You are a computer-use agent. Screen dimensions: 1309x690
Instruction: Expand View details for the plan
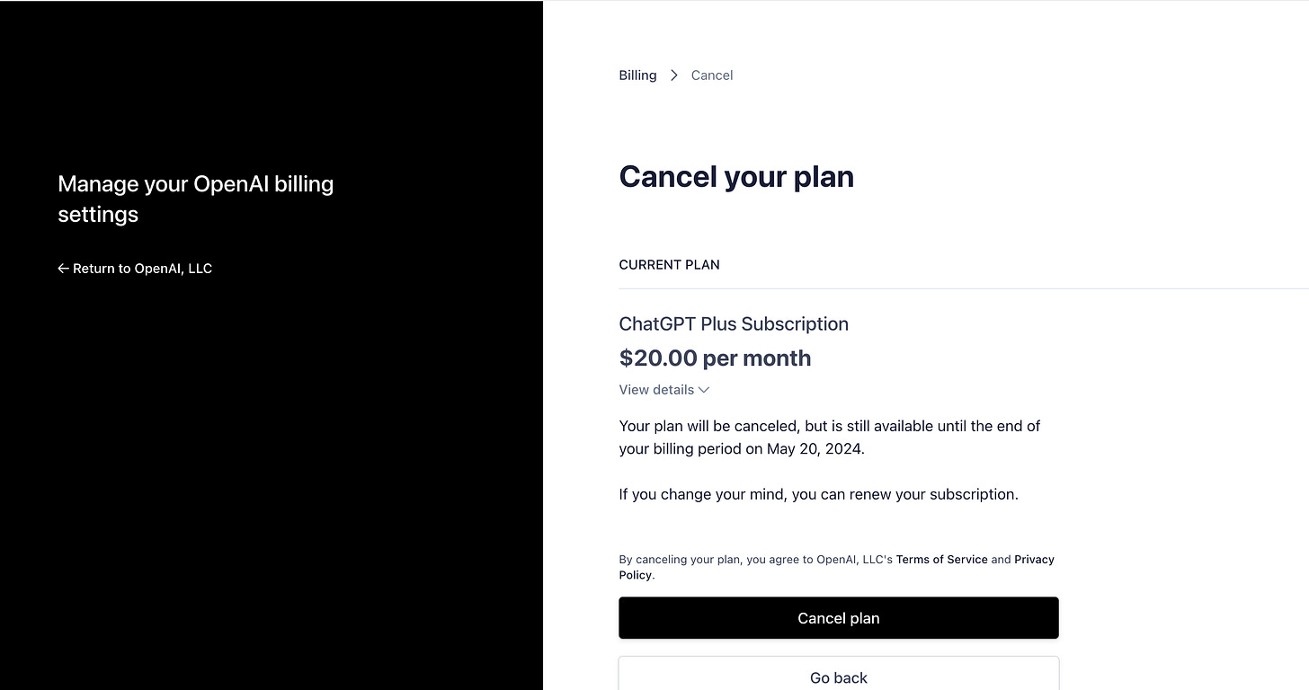coord(656,390)
